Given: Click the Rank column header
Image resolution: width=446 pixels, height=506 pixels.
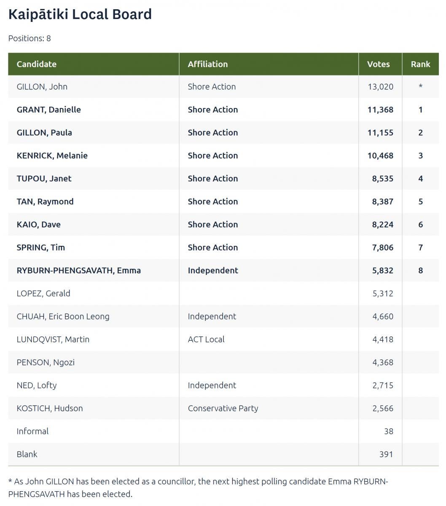Looking at the screenshot, I should point(420,64).
